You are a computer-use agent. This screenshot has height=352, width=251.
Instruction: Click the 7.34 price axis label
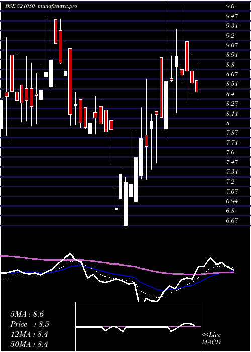click(232, 172)
